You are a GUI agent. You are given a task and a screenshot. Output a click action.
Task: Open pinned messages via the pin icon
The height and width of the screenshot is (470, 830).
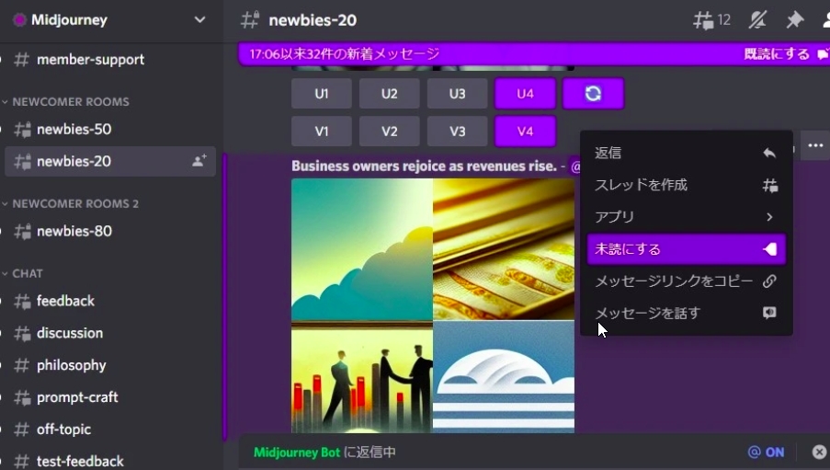coord(794,20)
